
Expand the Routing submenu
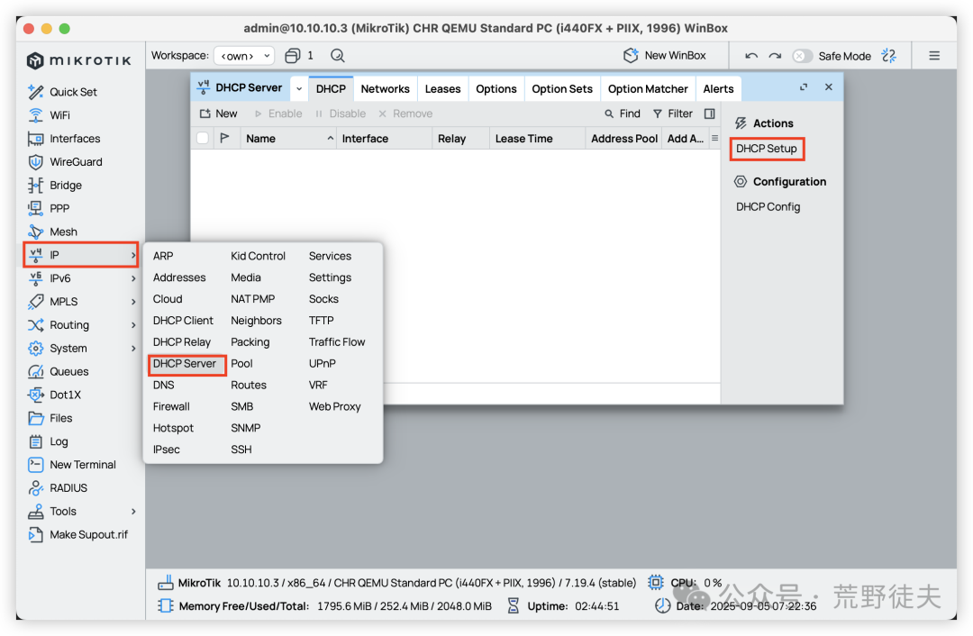click(x=81, y=325)
